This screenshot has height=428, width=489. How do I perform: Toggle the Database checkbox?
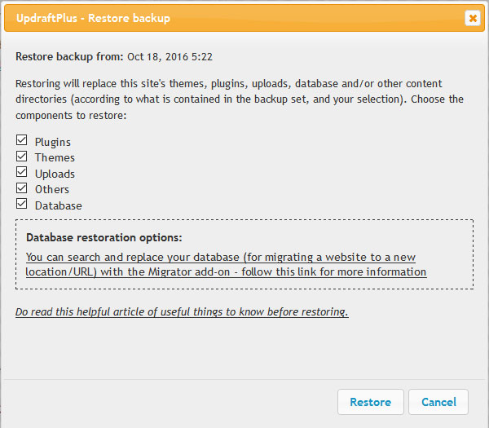pyautogui.click(x=21, y=205)
